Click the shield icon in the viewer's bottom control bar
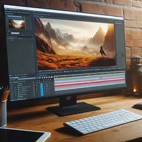The image size is (142, 142). click(x=65, y=72)
